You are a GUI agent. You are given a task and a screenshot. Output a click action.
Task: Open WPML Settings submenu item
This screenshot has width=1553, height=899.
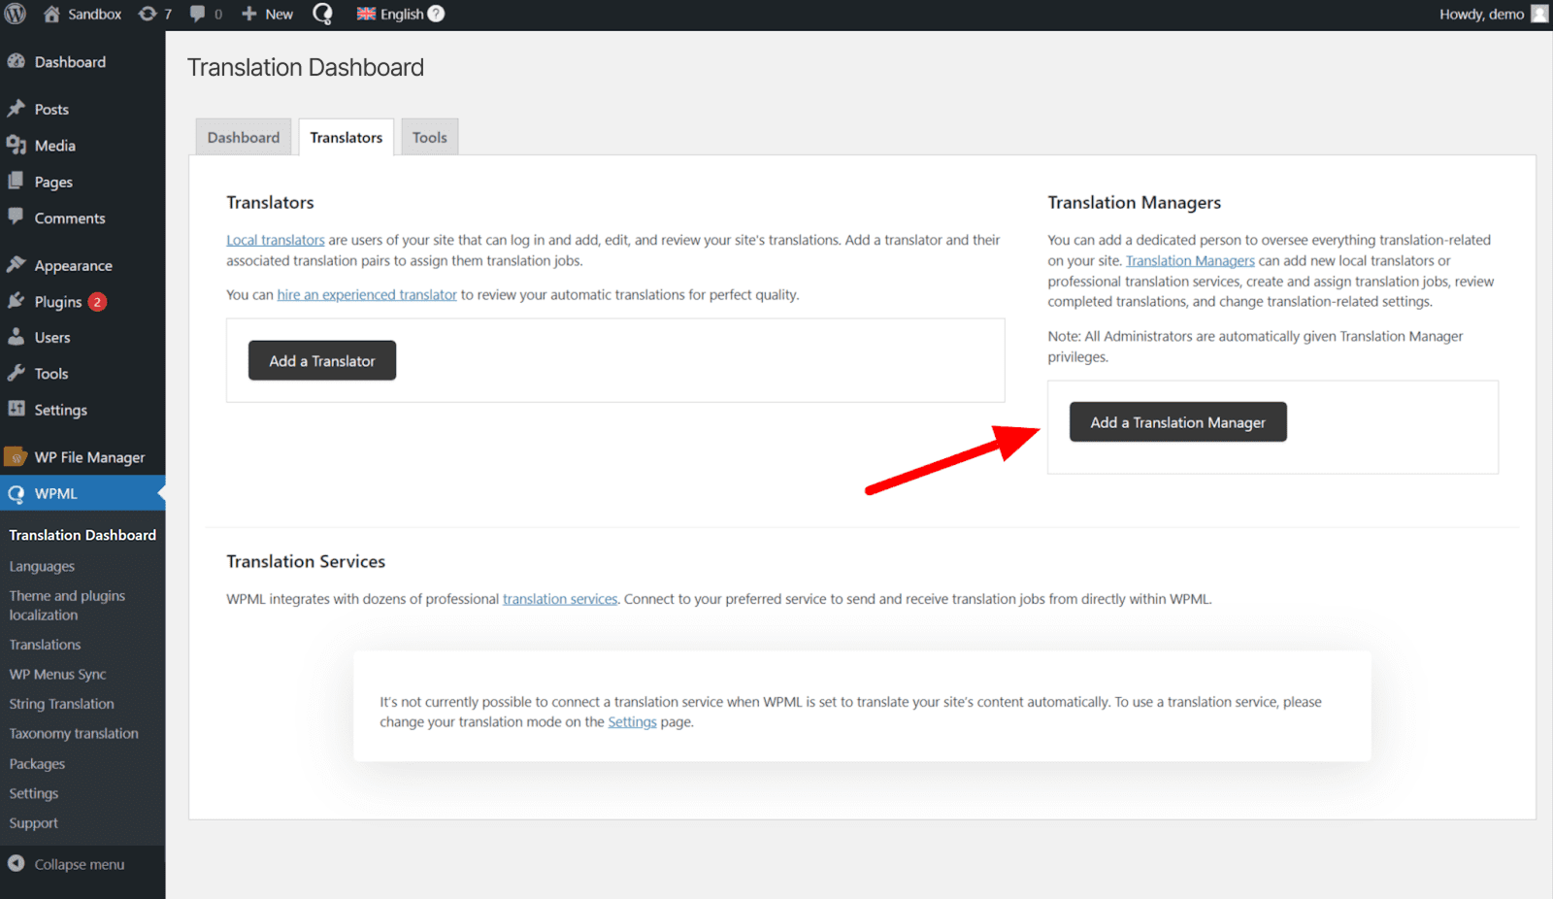coord(34,793)
